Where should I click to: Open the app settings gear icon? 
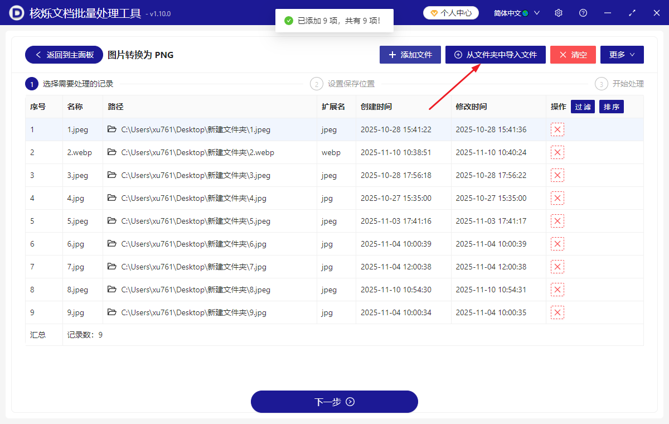pos(558,12)
